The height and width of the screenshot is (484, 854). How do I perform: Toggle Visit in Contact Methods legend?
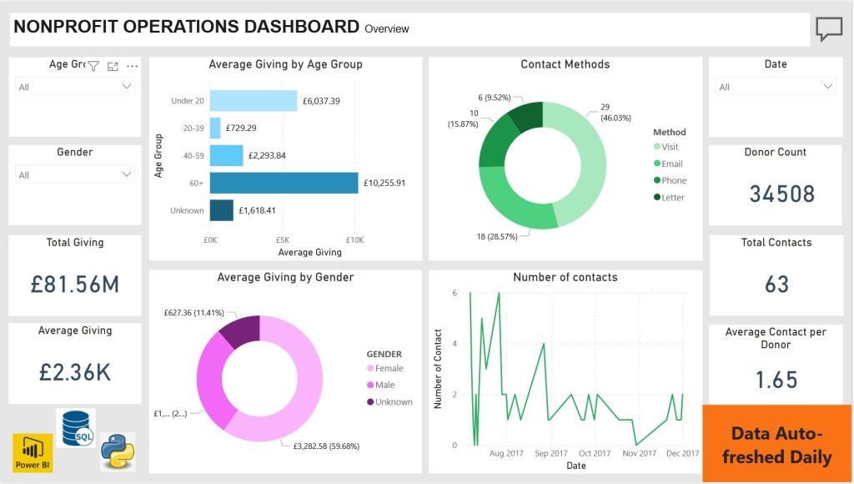point(669,147)
